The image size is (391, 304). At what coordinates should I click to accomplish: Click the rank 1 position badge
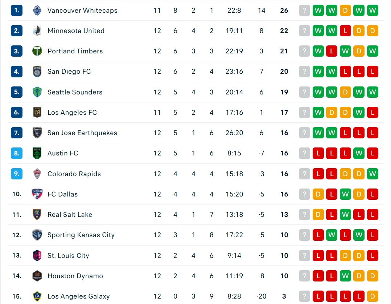(17, 11)
